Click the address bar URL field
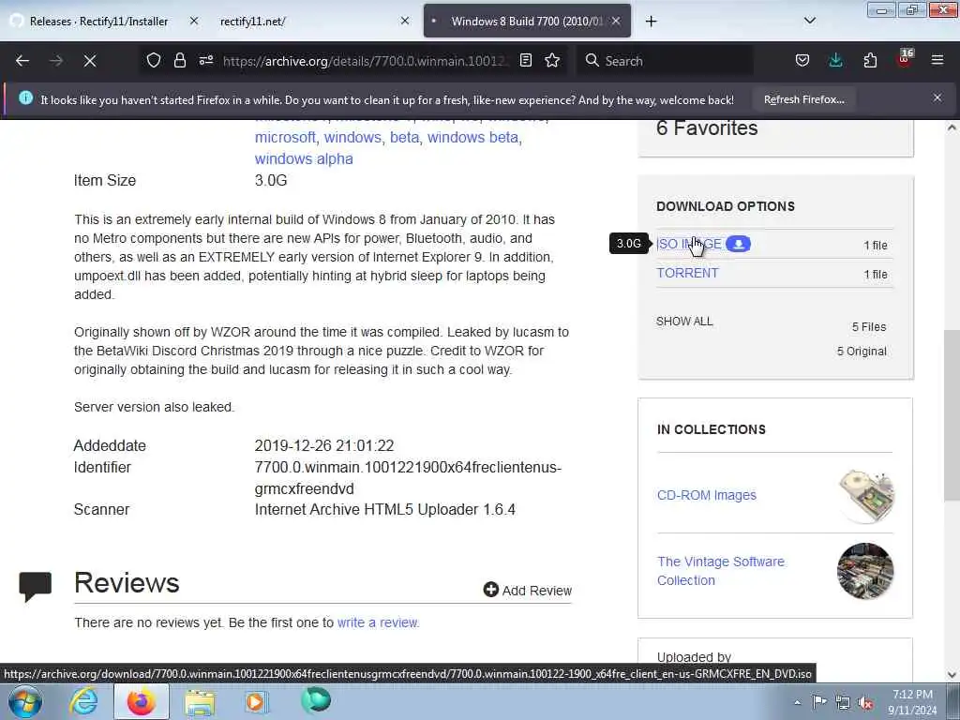 pos(367,61)
